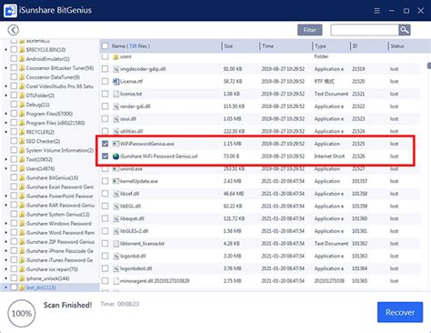Click the search input field
The width and height of the screenshot is (431, 333).
coord(365,30)
